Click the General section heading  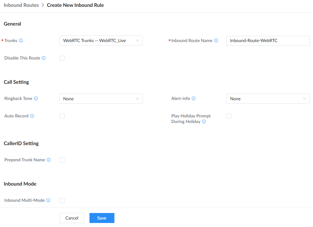(x=12, y=24)
